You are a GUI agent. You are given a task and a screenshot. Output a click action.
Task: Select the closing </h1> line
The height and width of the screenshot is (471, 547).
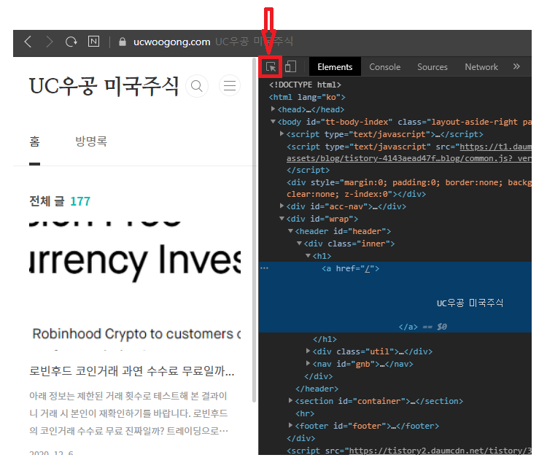click(325, 339)
